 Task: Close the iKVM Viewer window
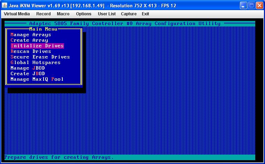pyautogui.click(x=259, y=6)
